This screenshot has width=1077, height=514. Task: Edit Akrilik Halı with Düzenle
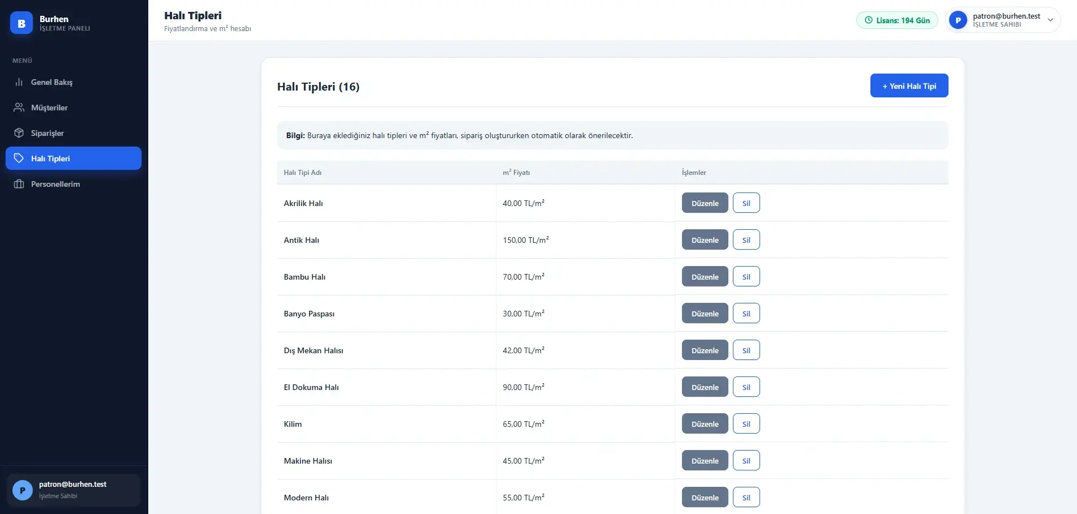tap(705, 203)
